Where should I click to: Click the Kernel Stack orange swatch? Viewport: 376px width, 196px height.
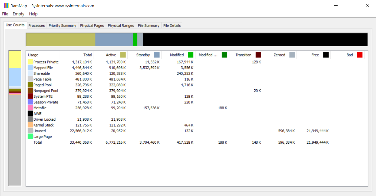click(x=30, y=125)
